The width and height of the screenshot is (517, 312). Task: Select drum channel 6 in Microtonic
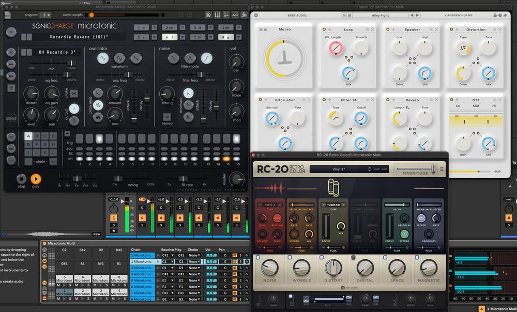[x=169, y=37]
